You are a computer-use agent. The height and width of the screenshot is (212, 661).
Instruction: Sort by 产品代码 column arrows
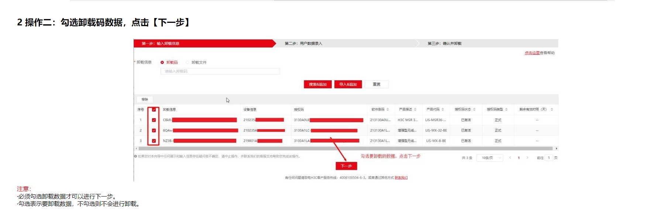(443, 109)
